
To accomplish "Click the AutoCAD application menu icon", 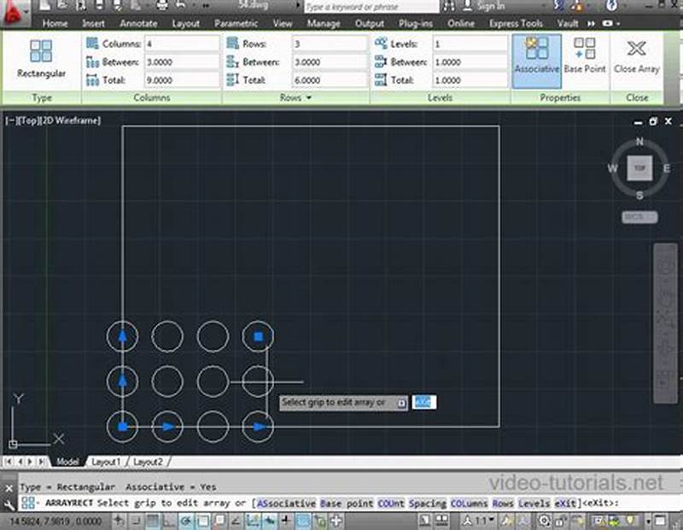I will point(12,7).
